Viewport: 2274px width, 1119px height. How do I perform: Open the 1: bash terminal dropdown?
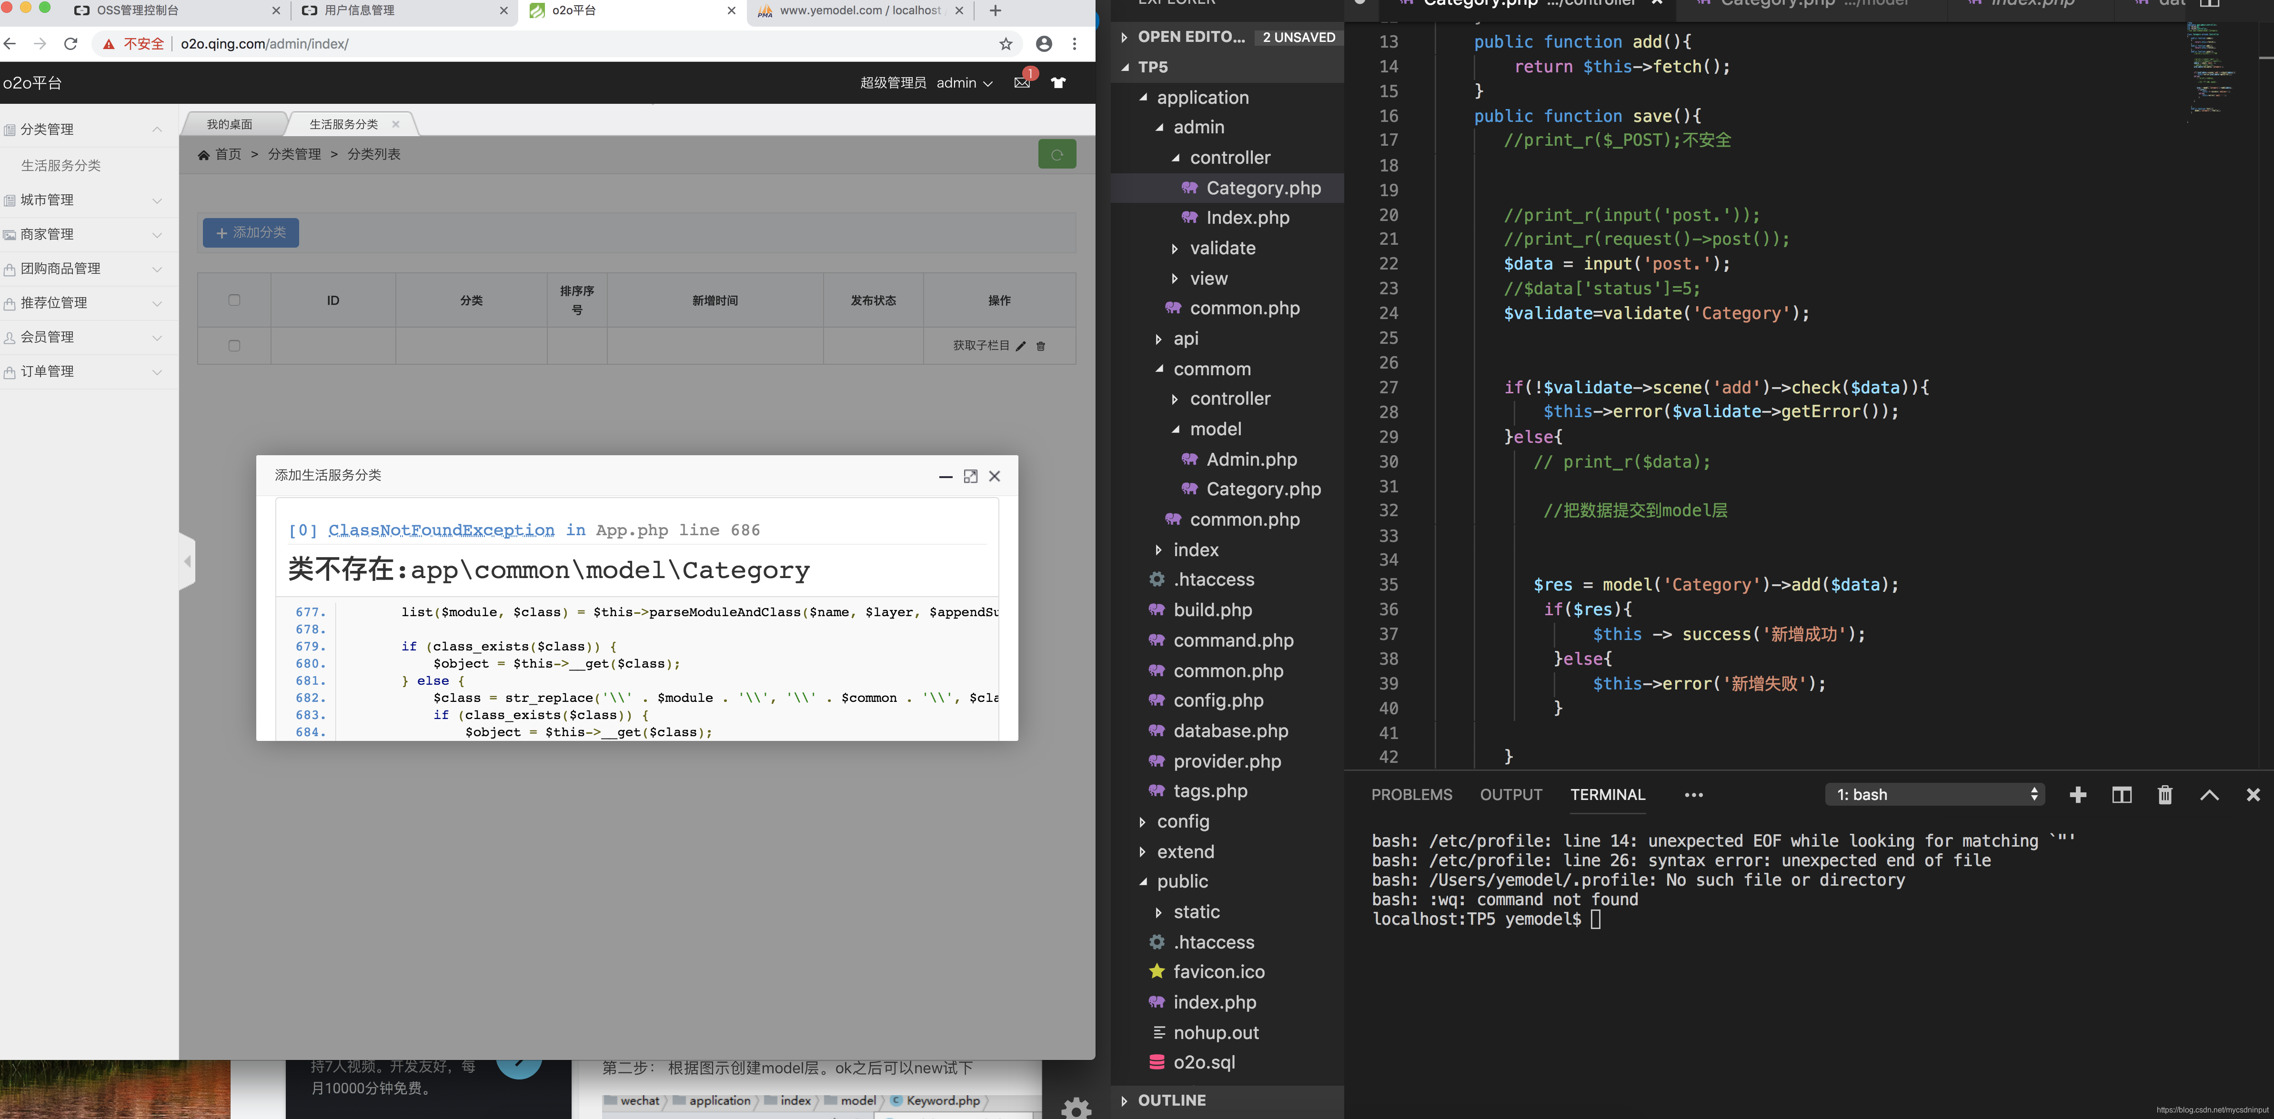click(x=1935, y=795)
